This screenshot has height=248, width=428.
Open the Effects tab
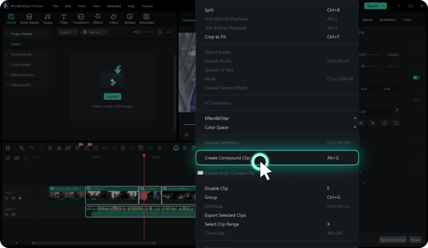pos(98,19)
